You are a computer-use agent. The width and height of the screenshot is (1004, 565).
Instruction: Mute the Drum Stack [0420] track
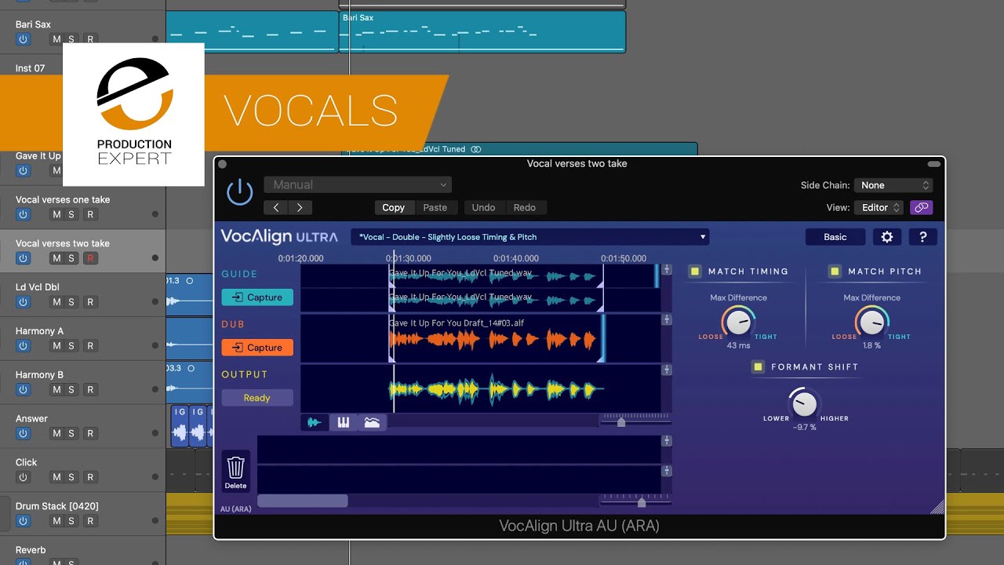tap(56, 521)
